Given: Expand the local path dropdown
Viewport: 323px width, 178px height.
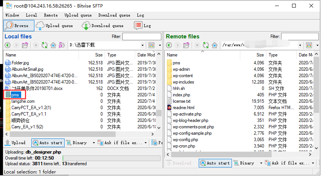Looking at the screenshot, I should [x=142, y=45].
